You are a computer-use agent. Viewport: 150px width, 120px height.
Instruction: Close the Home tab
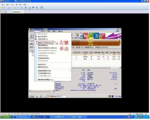(x=9, y=12)
